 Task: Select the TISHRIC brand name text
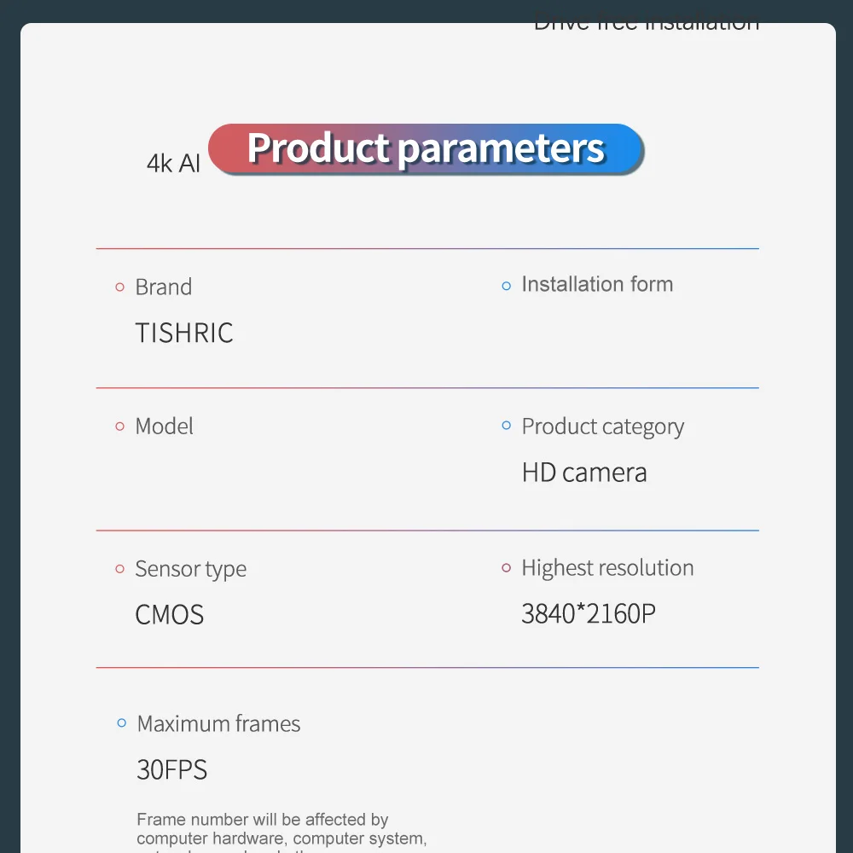pyautogui.click(x=184, y=333)
